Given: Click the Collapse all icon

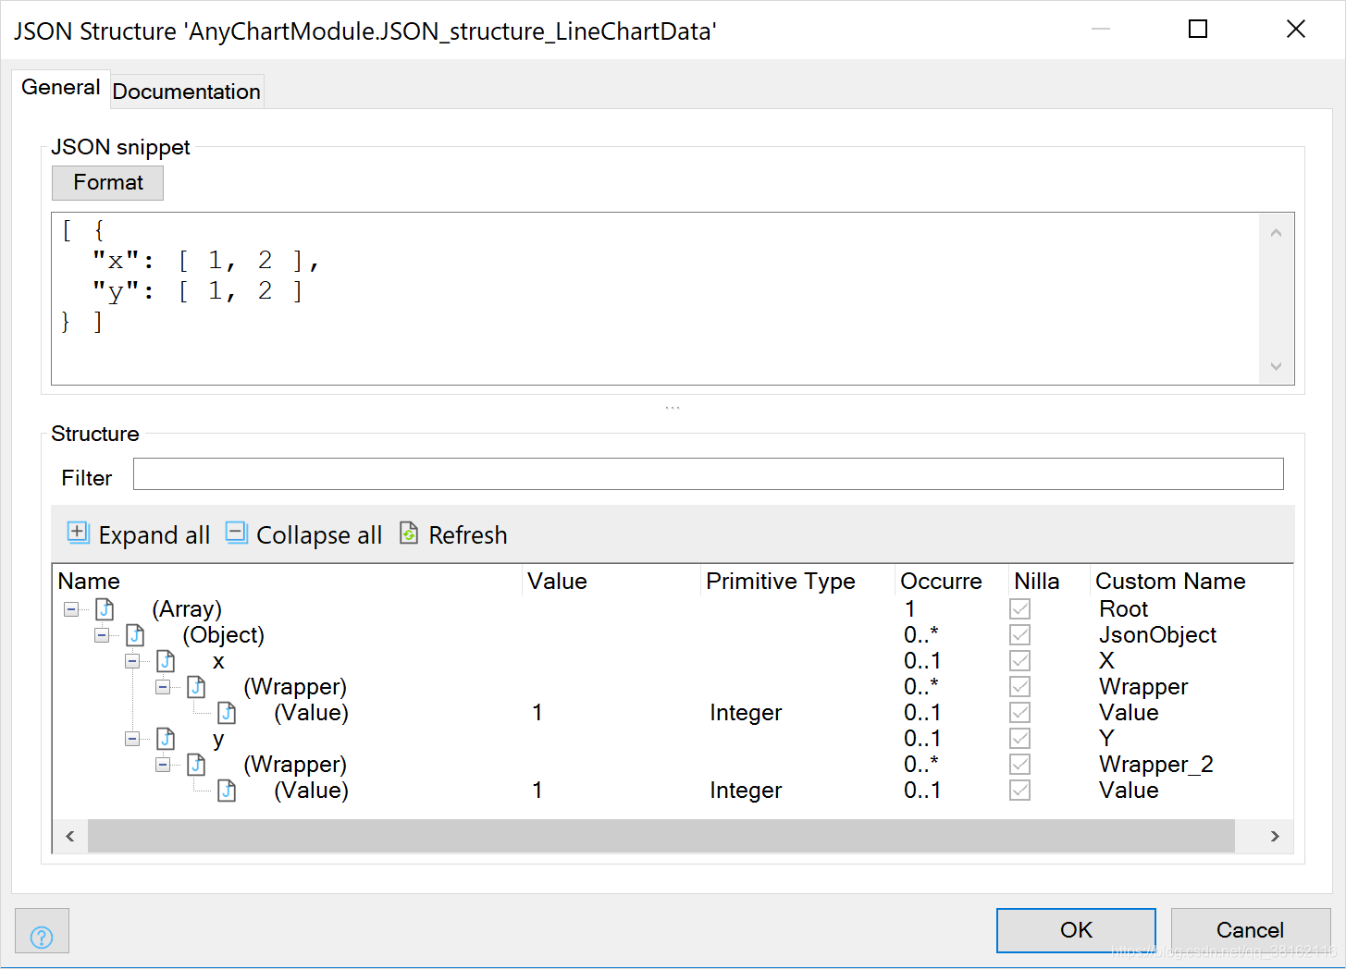Looking at the screenshot, I should pos(236,533).
